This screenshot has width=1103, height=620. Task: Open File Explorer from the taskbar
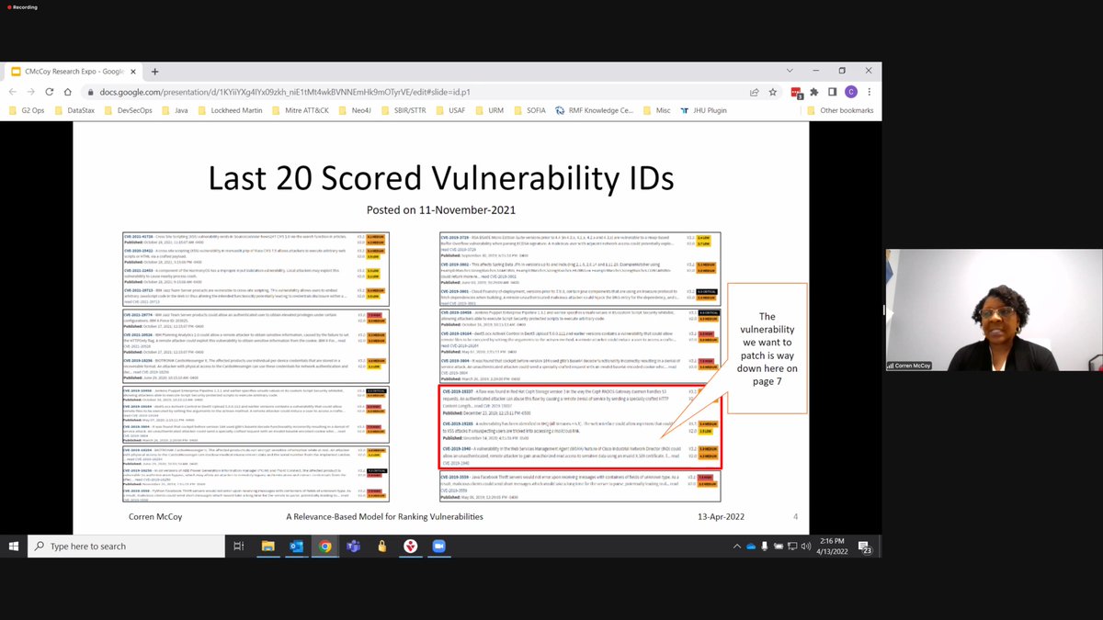[x=268, y=546]
